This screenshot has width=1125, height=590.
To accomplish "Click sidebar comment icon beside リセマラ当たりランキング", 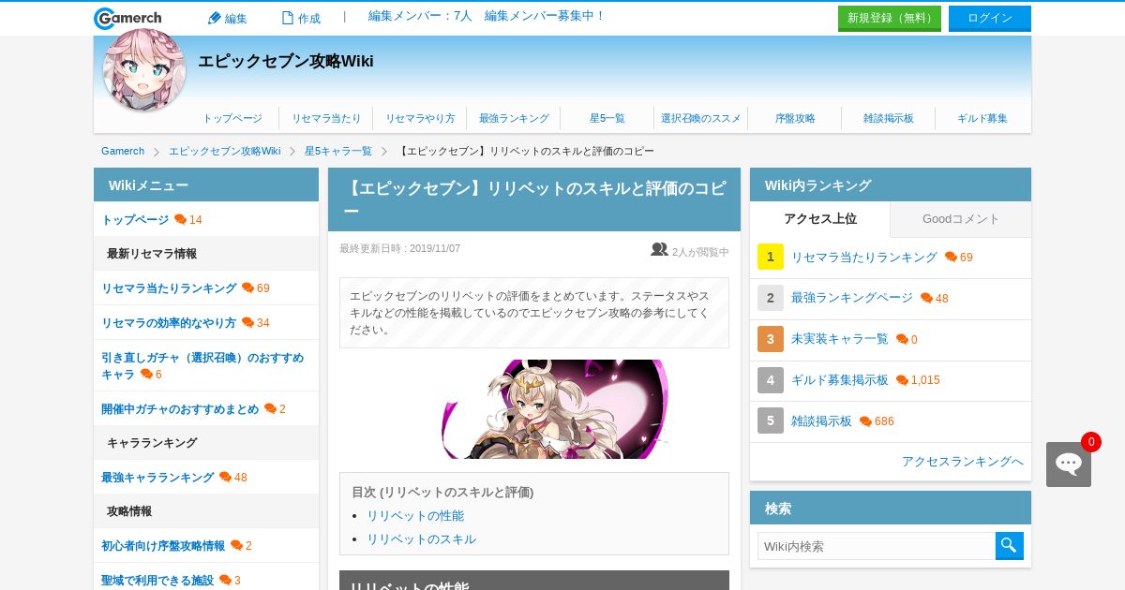I will tap(247, 288).
